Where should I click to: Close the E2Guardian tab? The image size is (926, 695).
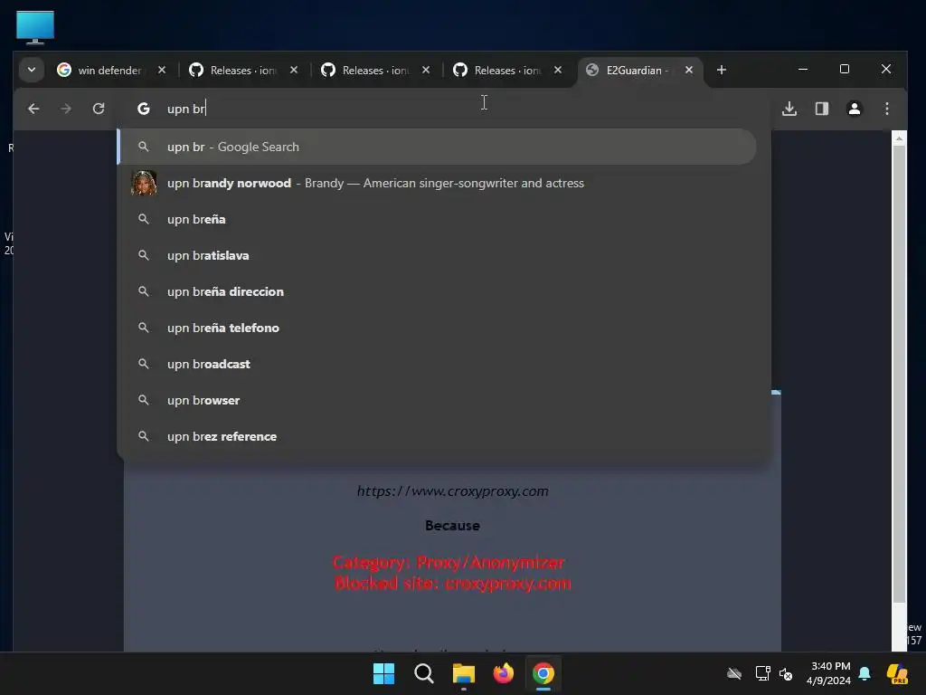coord(689,70)
